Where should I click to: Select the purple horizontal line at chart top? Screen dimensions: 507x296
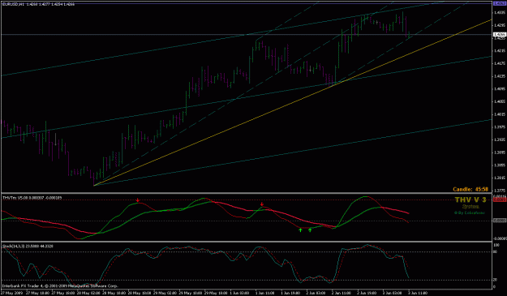click(246, 2)
